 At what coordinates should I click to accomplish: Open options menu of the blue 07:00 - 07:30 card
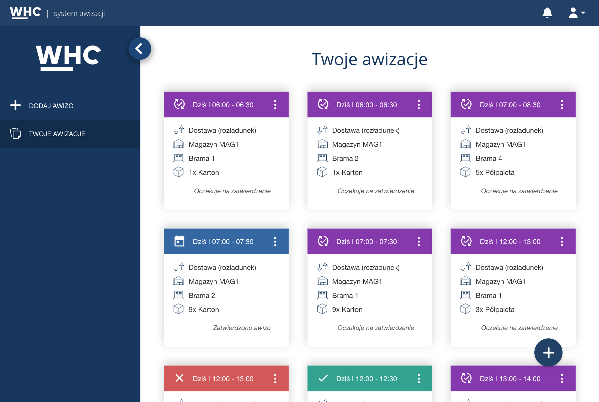click(275, 242)
